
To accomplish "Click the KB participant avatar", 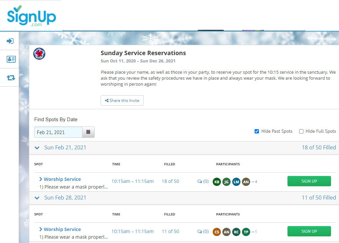I will (217, 182).
